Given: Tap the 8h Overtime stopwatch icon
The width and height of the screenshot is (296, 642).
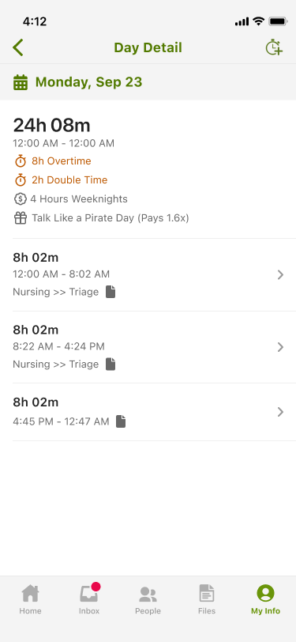Looking at the screenshot, I should click(21, 161).
